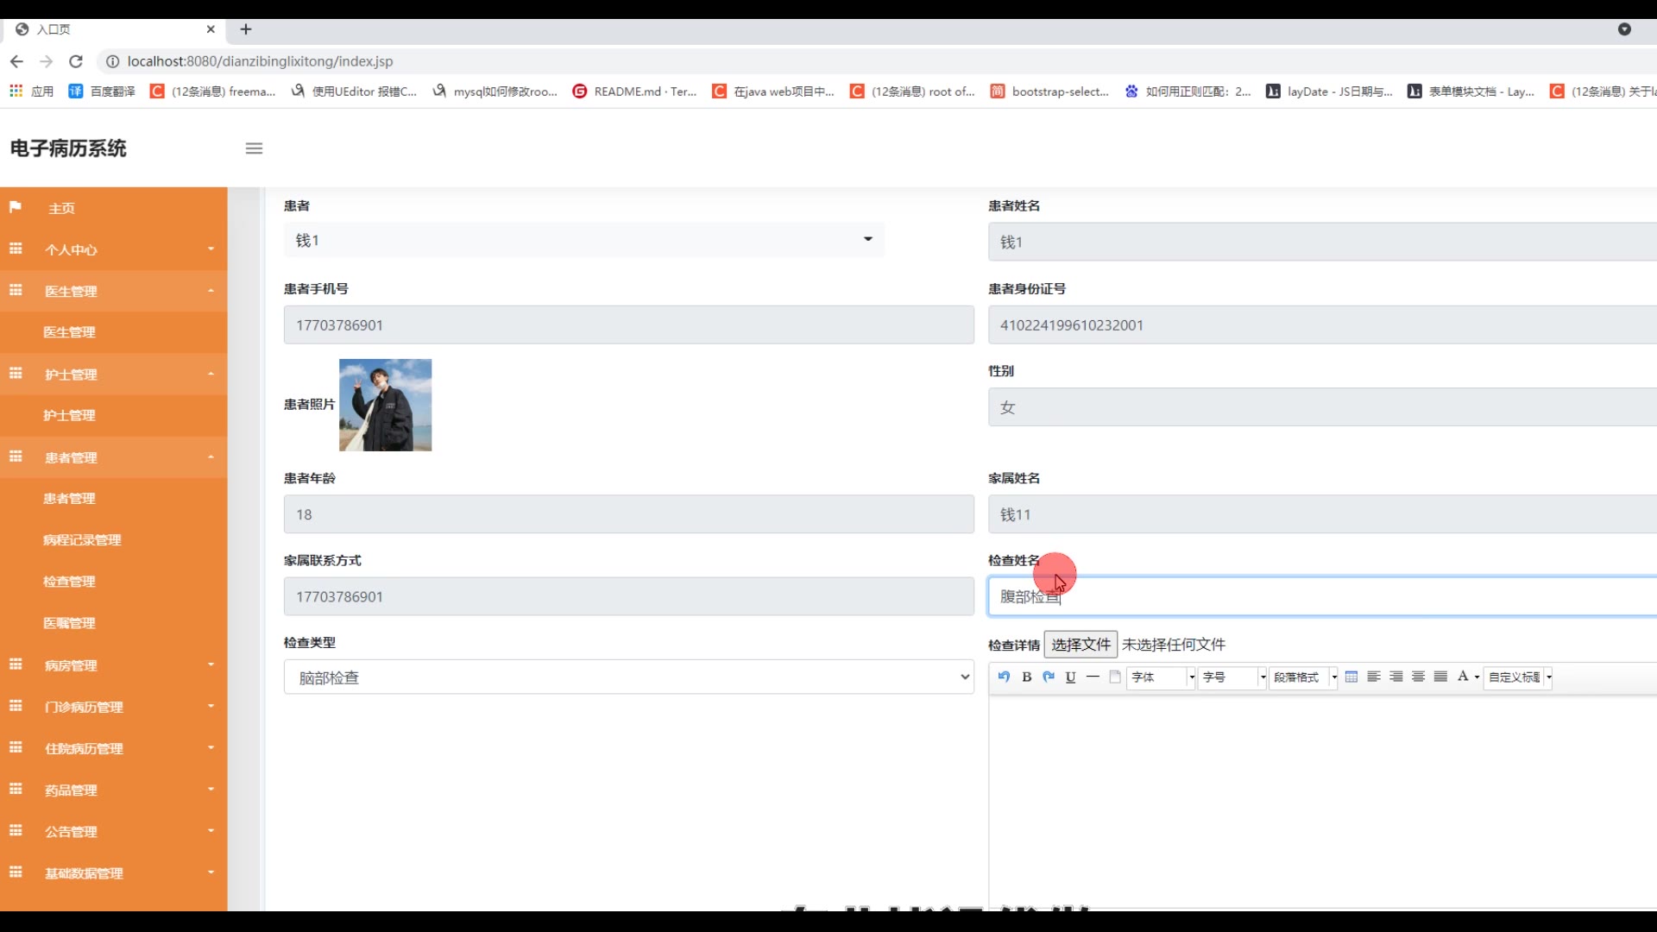
Task: Click the 主页 flag icon in sidebar
Action: point(16,207)
